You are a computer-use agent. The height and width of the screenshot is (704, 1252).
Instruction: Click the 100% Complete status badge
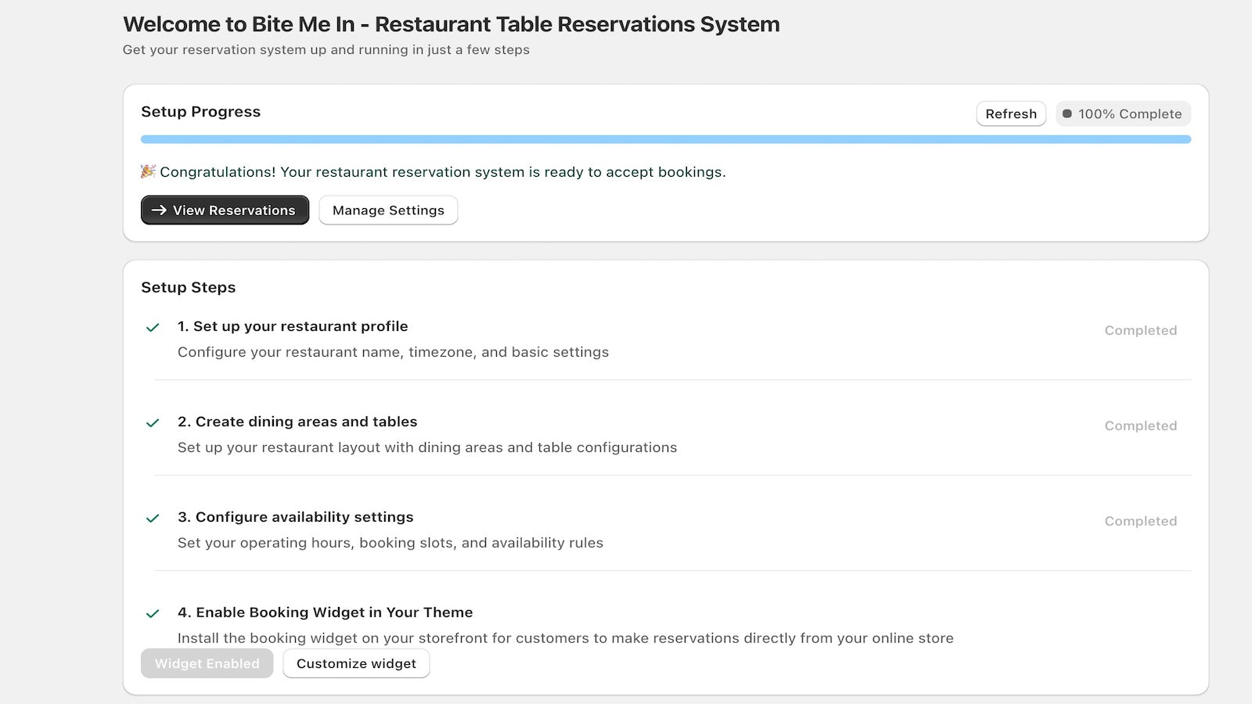(1123, 113)
